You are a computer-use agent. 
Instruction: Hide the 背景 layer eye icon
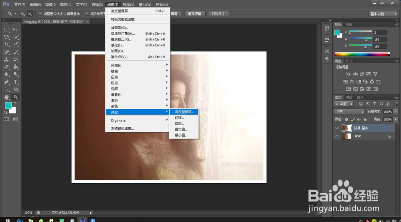pyautogui.click(x=337, y=136)
